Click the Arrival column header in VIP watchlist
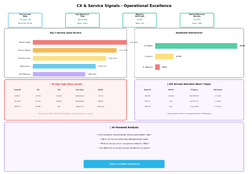The image size is (252, 174). click(x=171, y=90)
